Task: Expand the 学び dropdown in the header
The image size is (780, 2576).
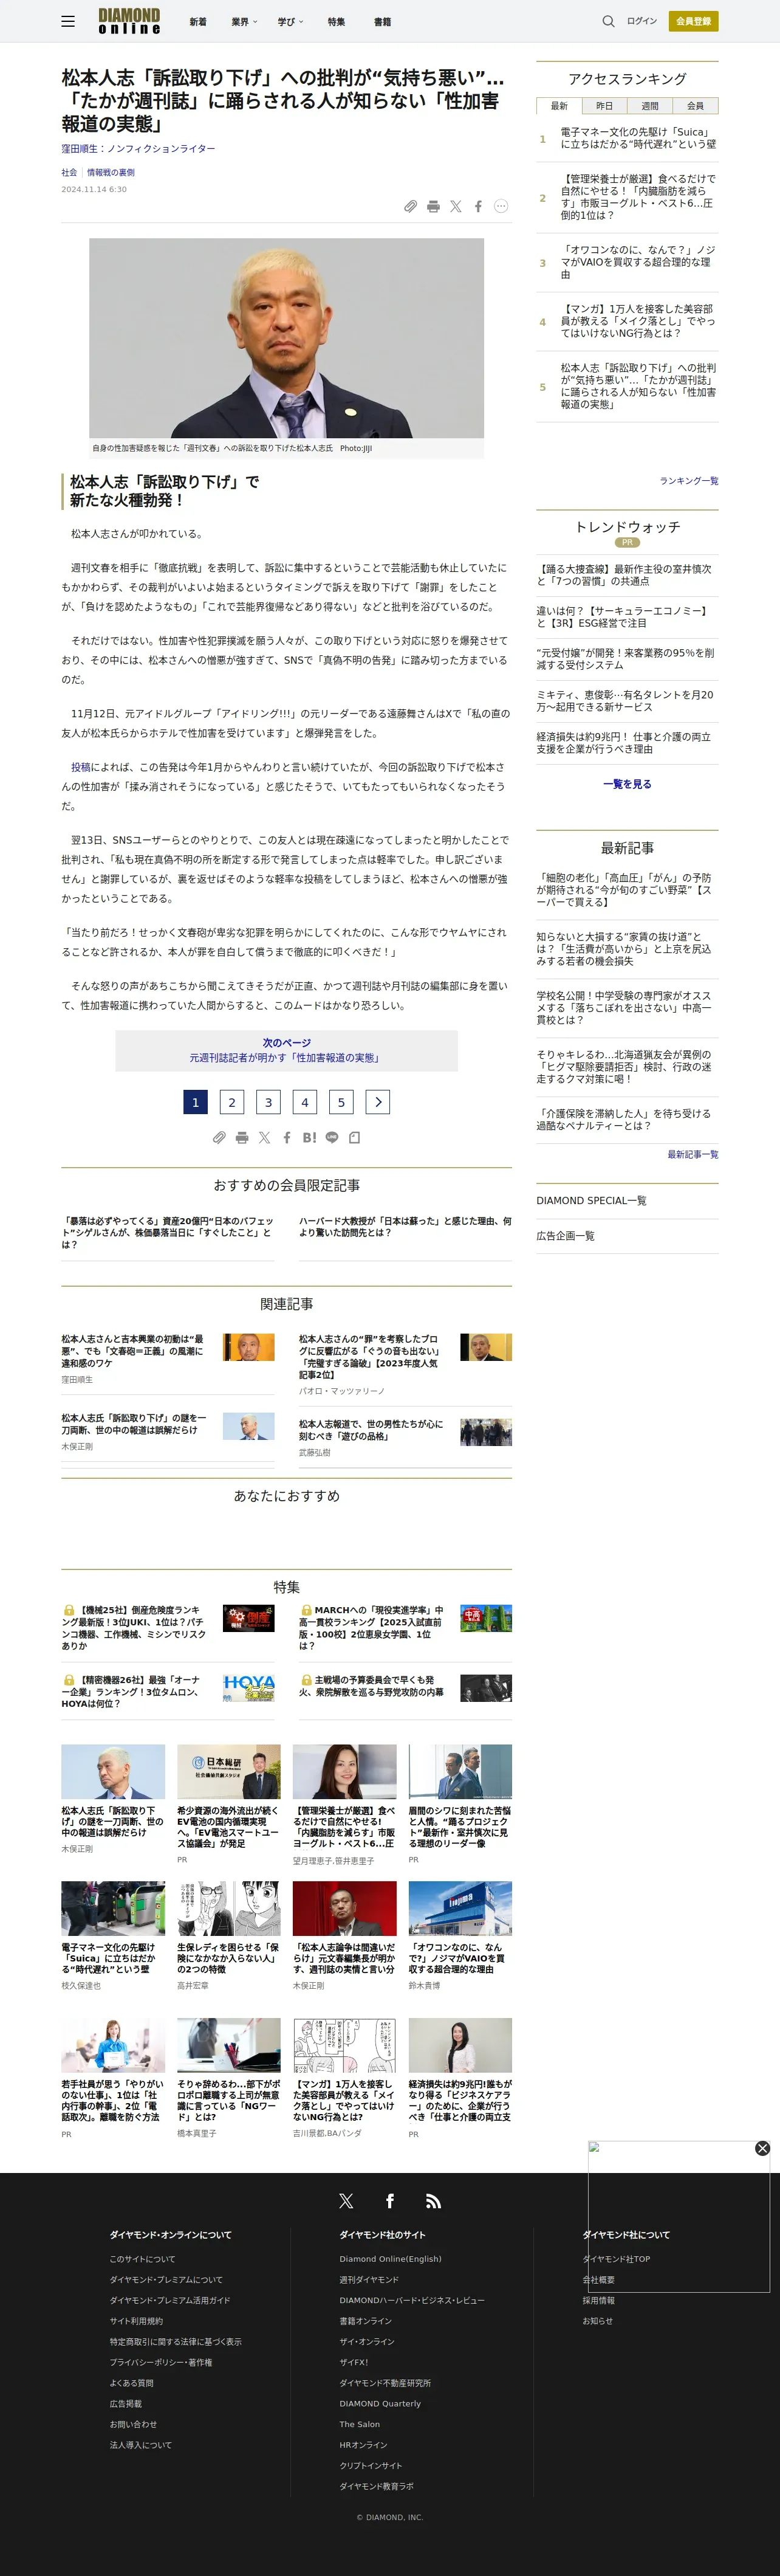Action: (x=290, y=21)
